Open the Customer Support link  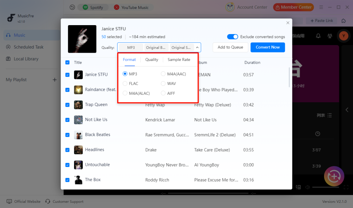[x=64, y=201]
